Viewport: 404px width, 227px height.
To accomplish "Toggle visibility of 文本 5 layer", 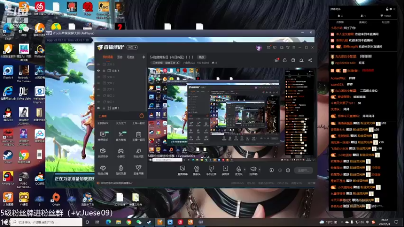I will pos(98,64).
